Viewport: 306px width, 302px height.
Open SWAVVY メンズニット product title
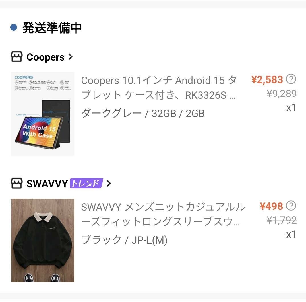(163, 214)
